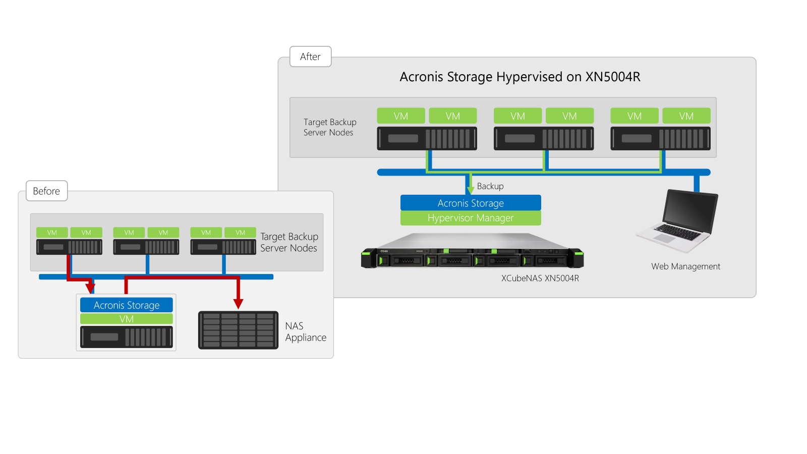Select the XCubeNAS XN5004R rack server image
Image resolution: width=807 pixels, height=454 pixels.
pos(472,251)
